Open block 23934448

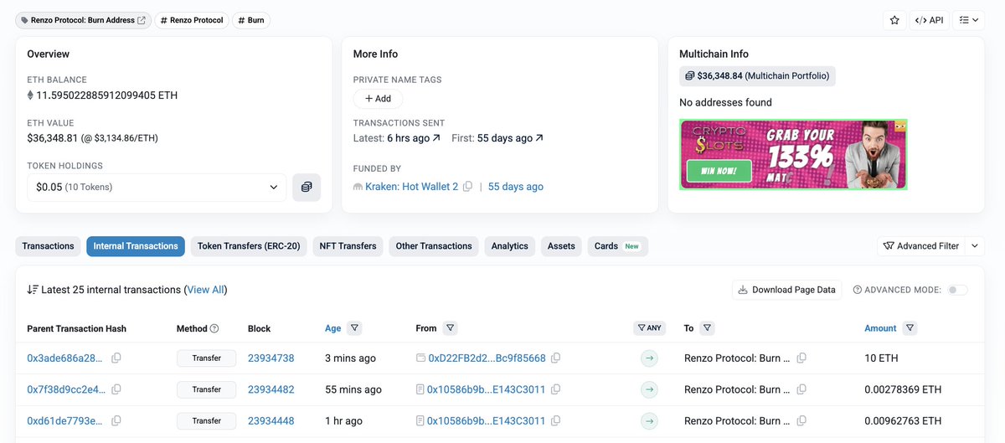(x=271, y=421)
